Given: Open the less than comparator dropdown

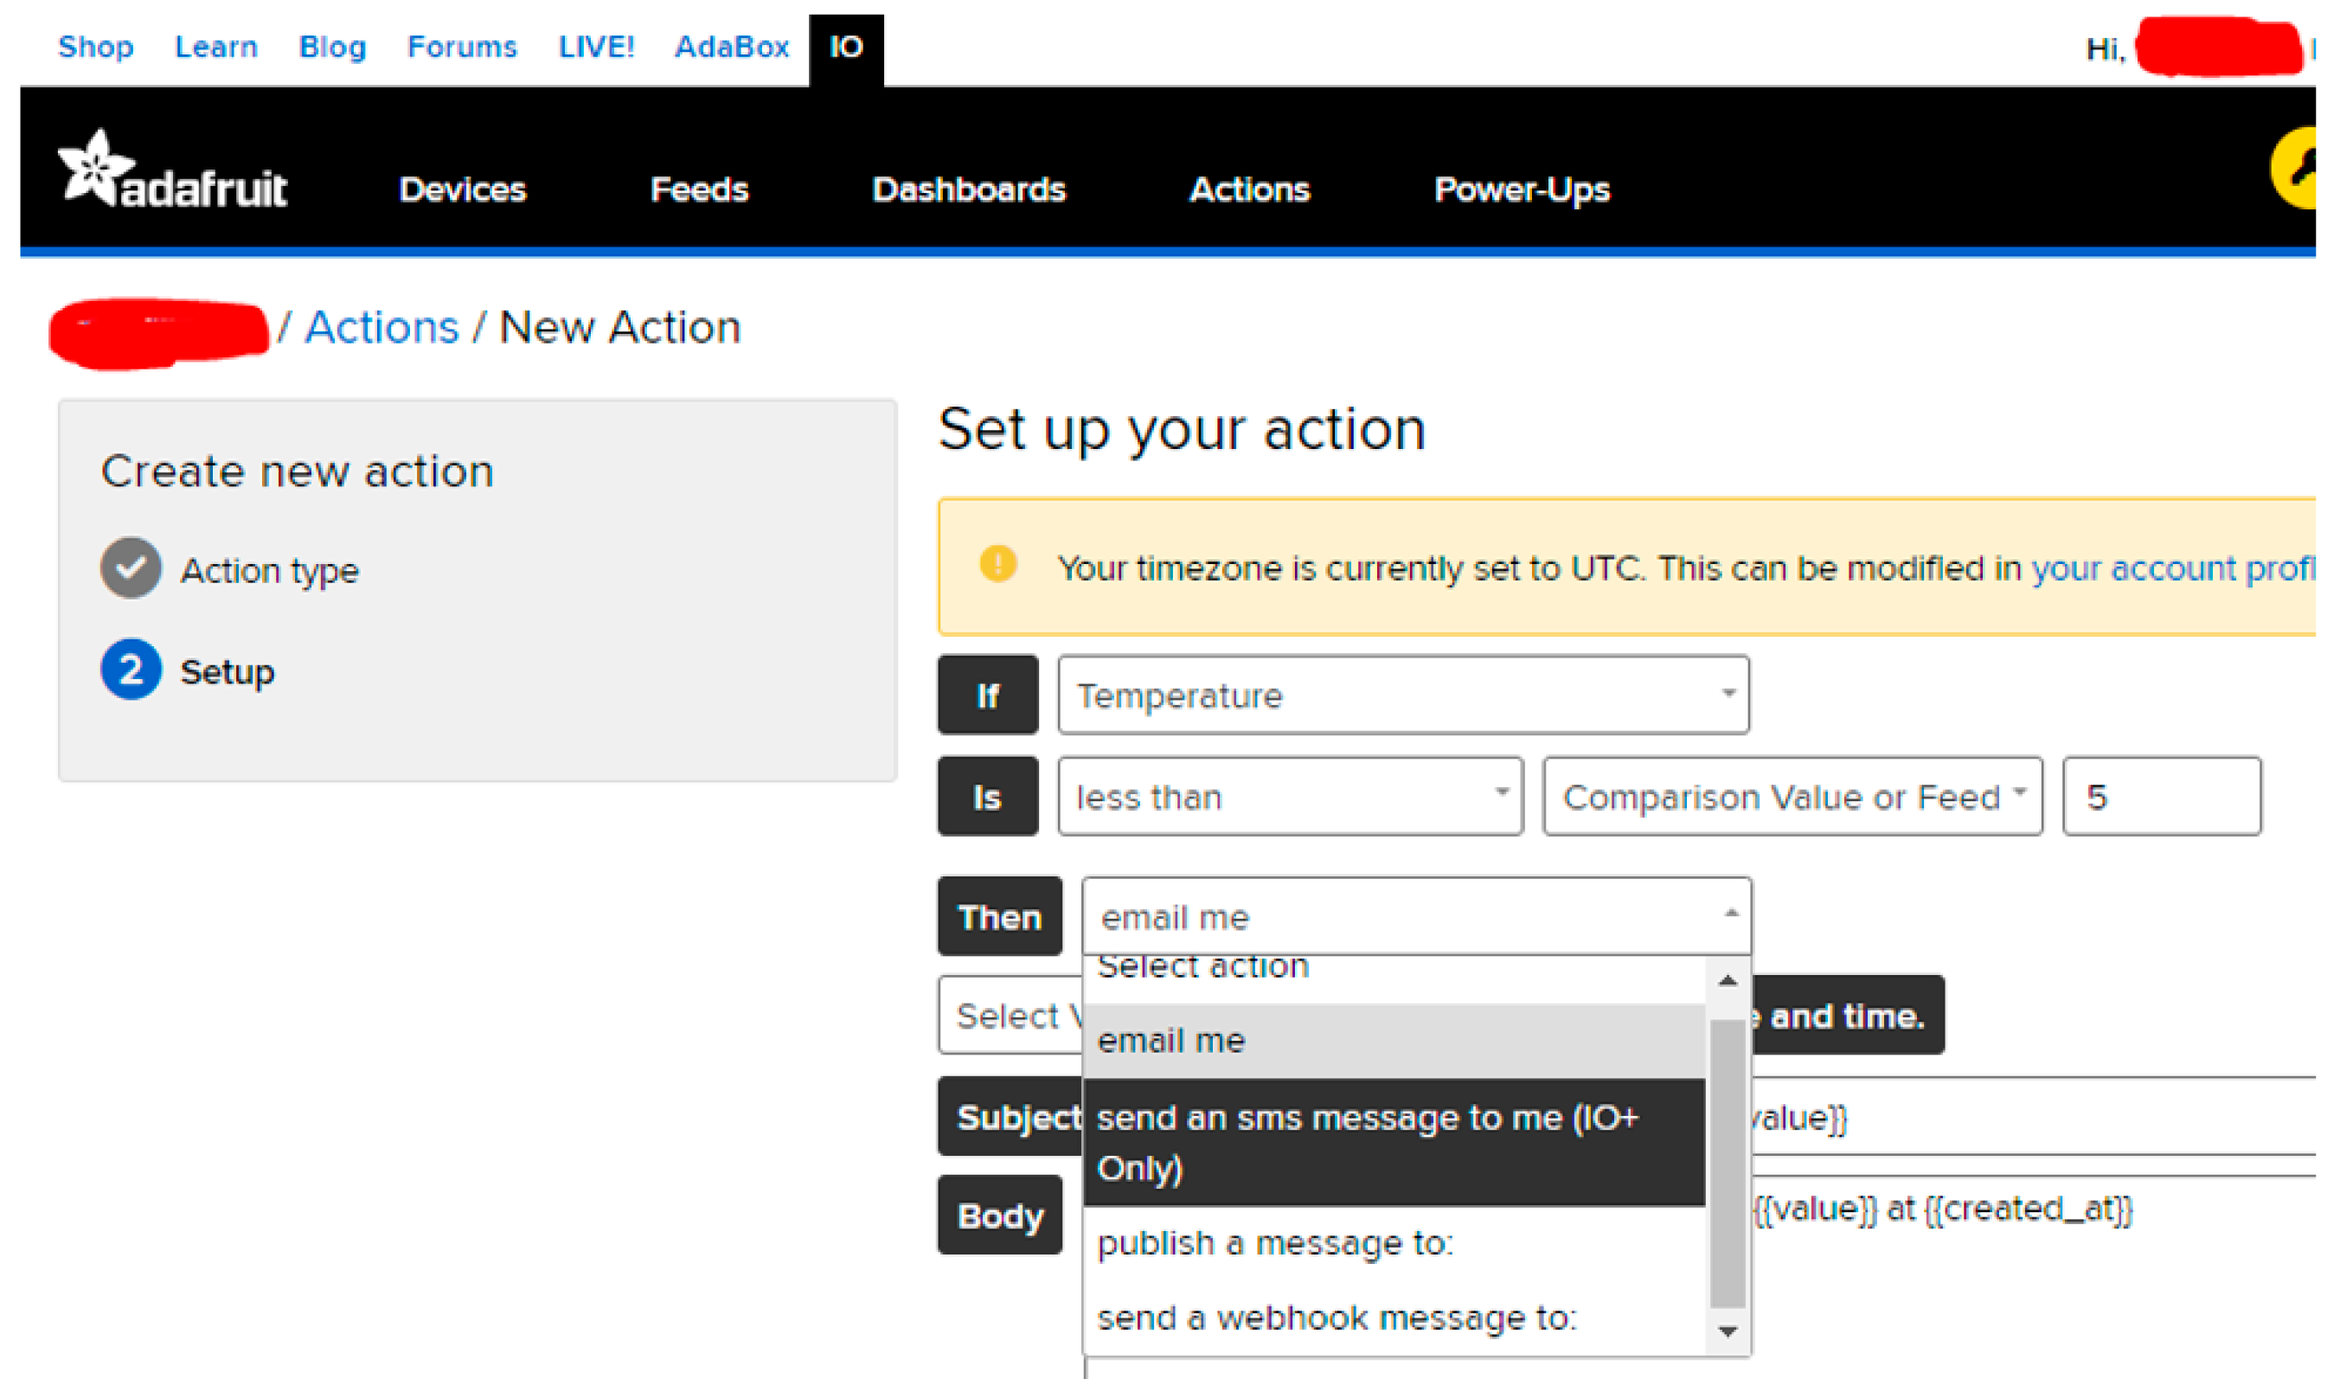Looking at the screenshot, I should (1290, 797).
